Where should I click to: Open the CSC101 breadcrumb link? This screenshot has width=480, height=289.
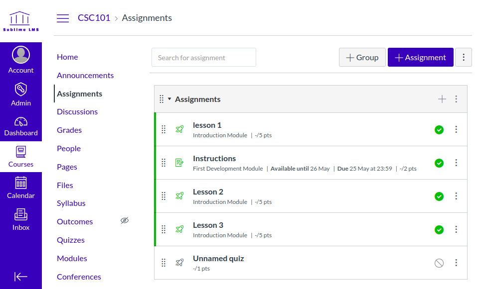(x=94, y=18)
